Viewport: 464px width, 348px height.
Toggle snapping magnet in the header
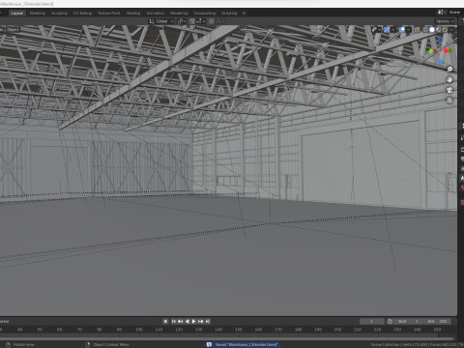click(192, 21)
